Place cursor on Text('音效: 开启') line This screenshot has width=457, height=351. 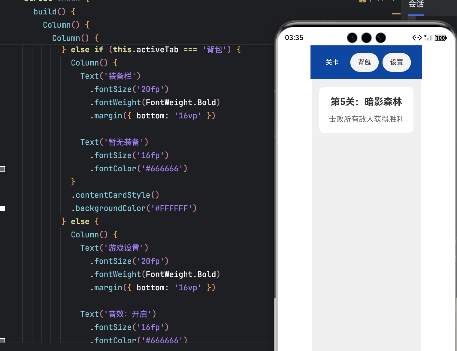[118, 314]
